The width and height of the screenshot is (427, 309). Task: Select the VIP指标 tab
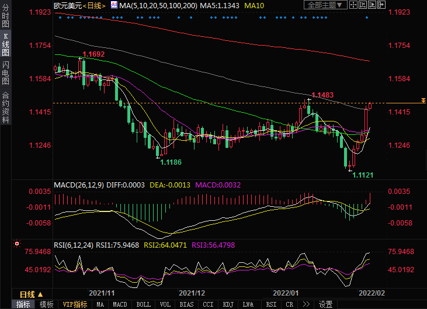pos(75,304)
